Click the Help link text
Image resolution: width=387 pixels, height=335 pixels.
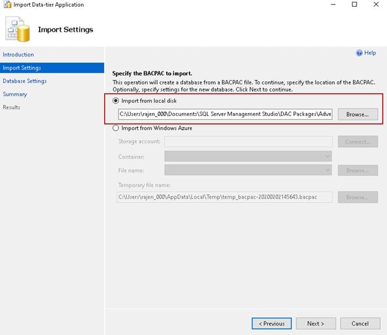click(370, 53)
